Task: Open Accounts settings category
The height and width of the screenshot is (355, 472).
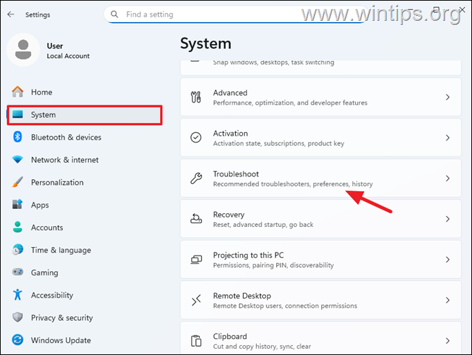Action: click(84, 228)
